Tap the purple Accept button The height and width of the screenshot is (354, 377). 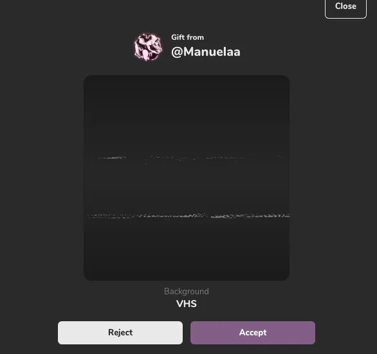coord(253,333)
